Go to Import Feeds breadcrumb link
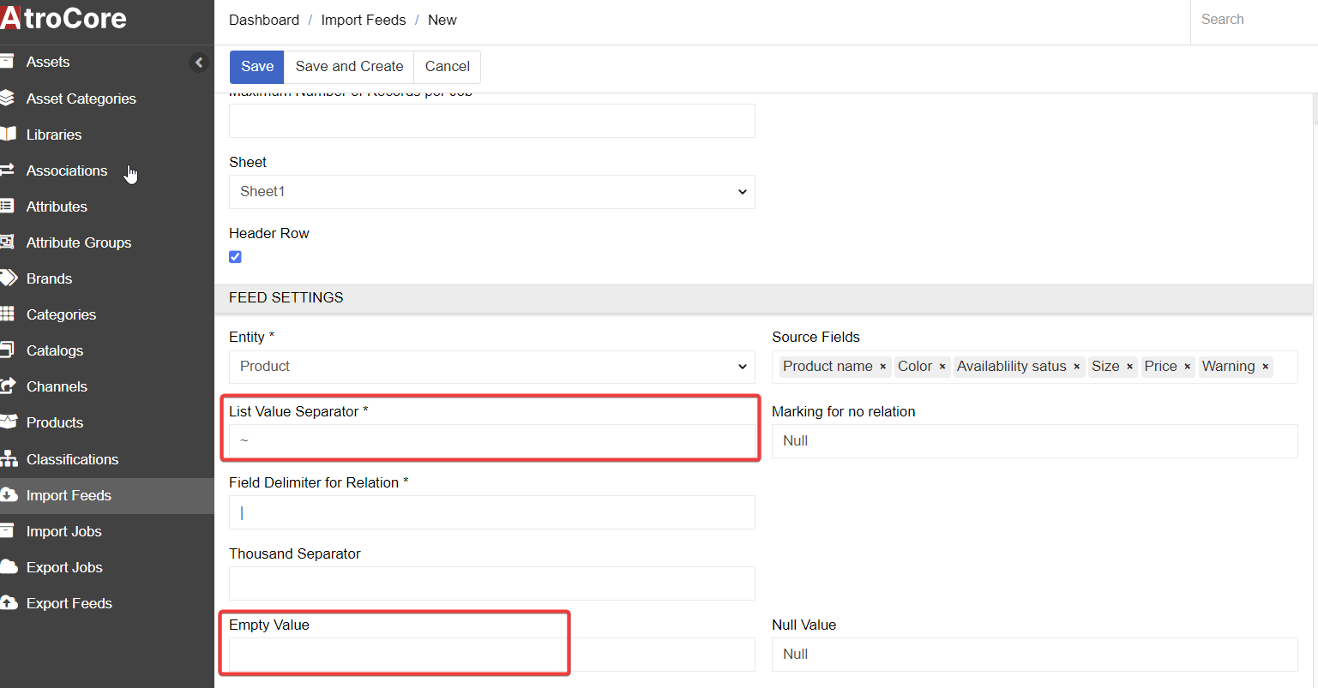 click(363, 20)
